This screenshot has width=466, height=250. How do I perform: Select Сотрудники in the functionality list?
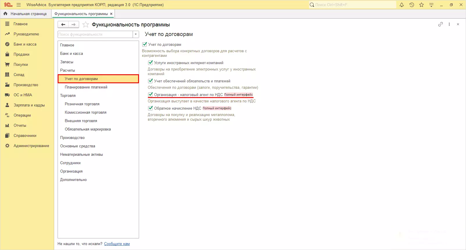(98, 163)
